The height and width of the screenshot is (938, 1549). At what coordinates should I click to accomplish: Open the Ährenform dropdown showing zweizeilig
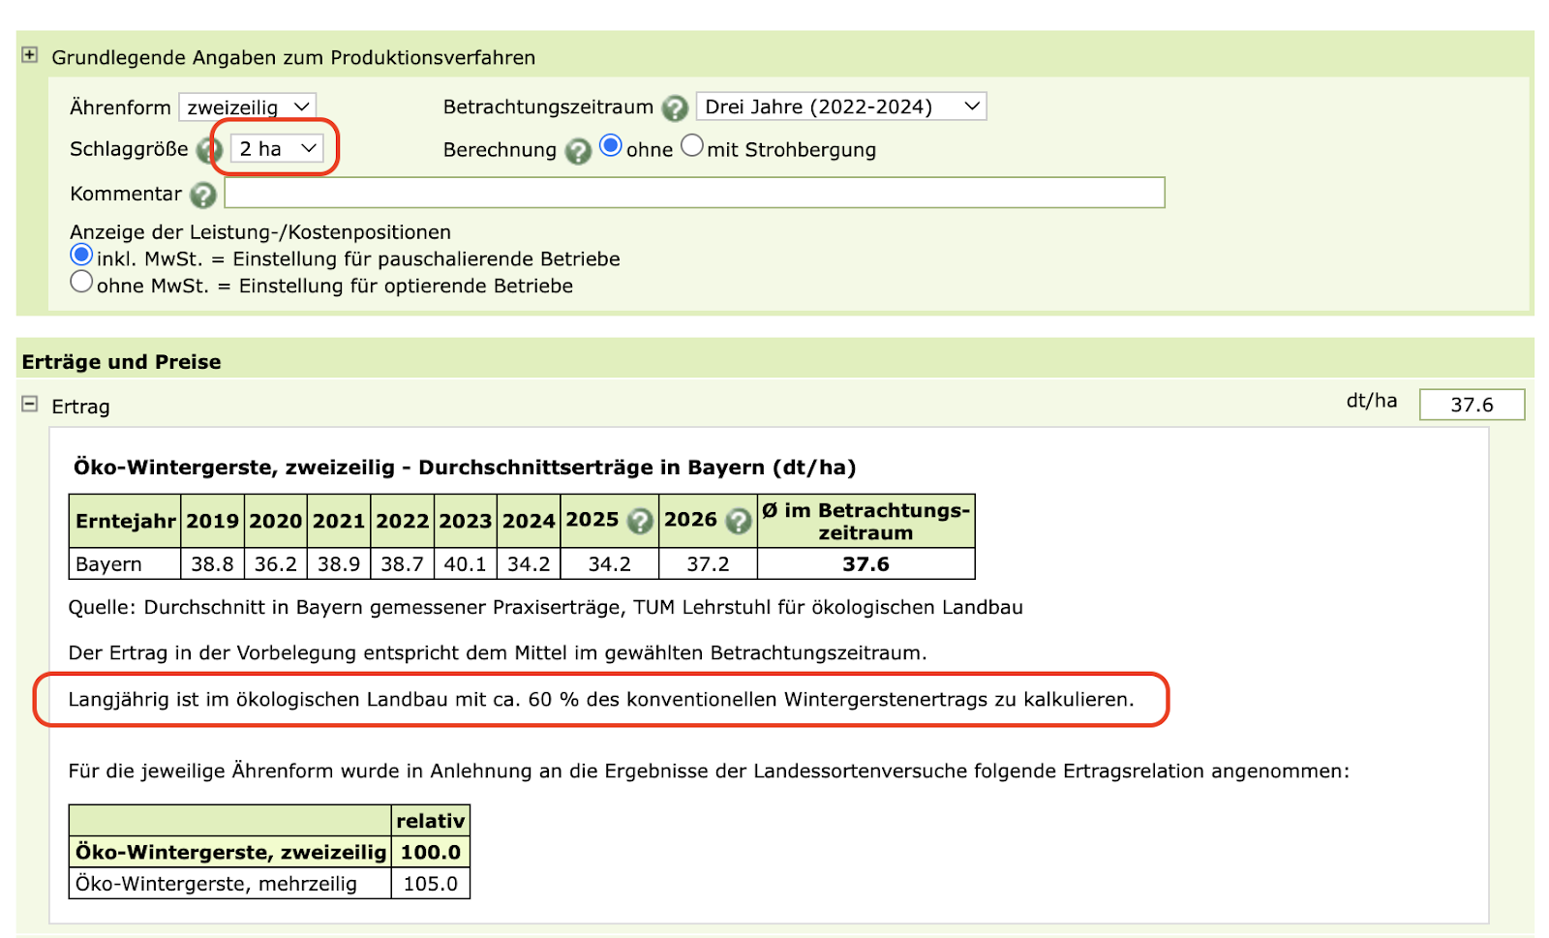tap(247, 106)
